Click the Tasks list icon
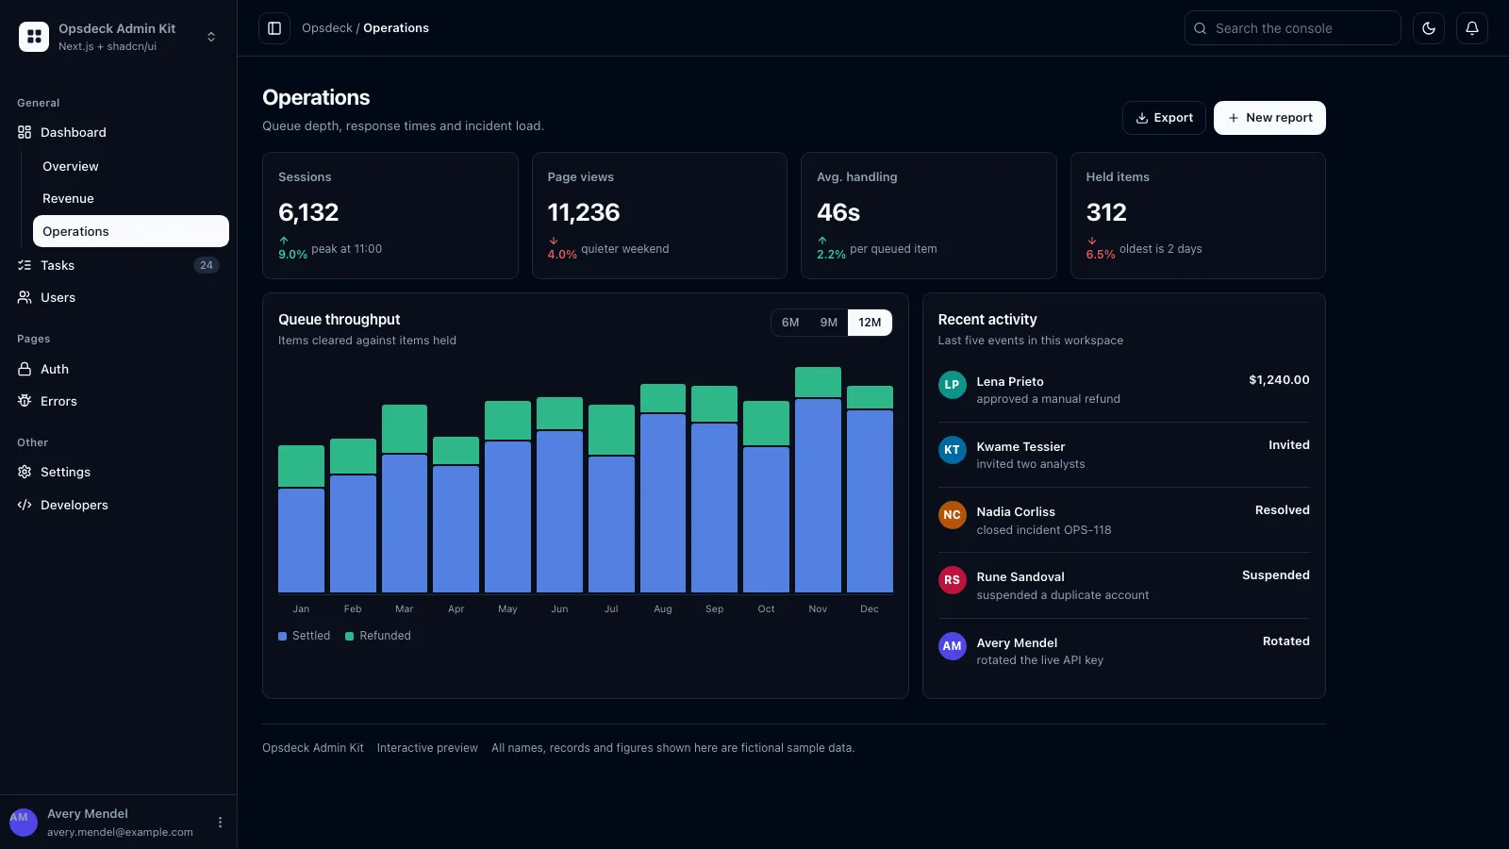 point(25,265)
